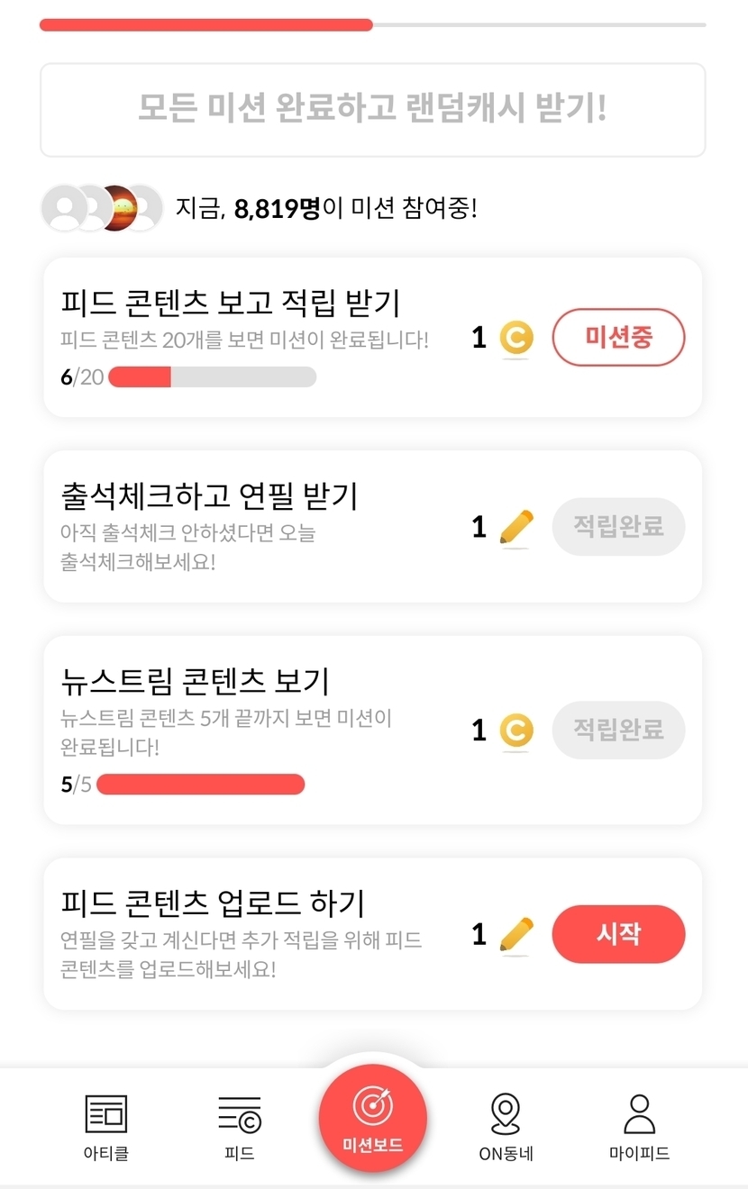Tap the 피드 tab icon

point(240,1114)
